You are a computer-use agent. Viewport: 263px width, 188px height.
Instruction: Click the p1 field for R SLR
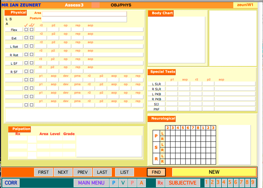[x=172, y=89]
